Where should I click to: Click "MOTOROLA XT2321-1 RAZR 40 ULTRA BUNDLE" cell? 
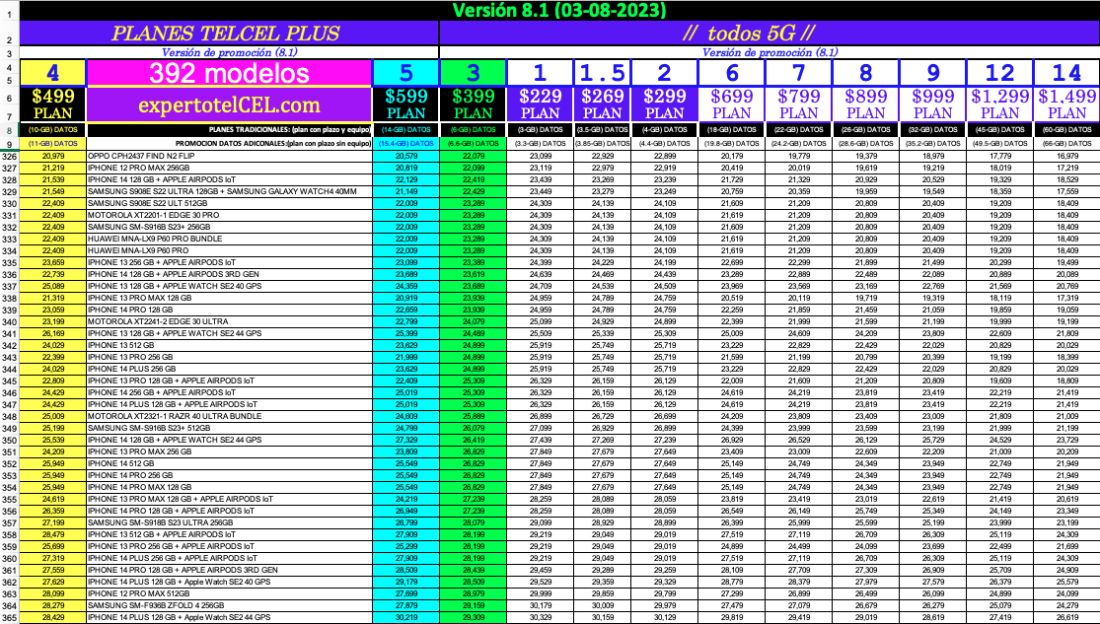[229, 416]
